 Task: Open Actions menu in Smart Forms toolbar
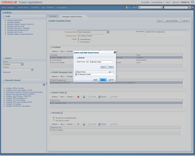tap(55, 97)
